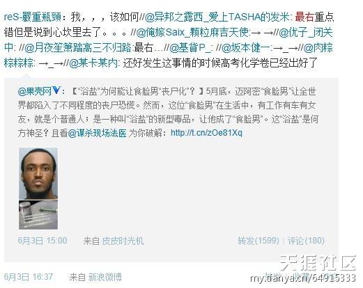
Task: Click @月夜笙箫踏高三不归路 mention
Action: pos(78,48)
